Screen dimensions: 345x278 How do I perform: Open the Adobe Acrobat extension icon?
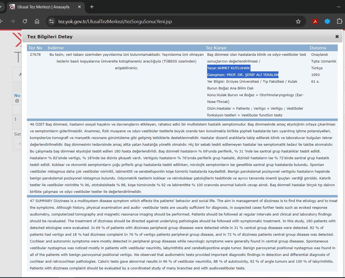315,21
